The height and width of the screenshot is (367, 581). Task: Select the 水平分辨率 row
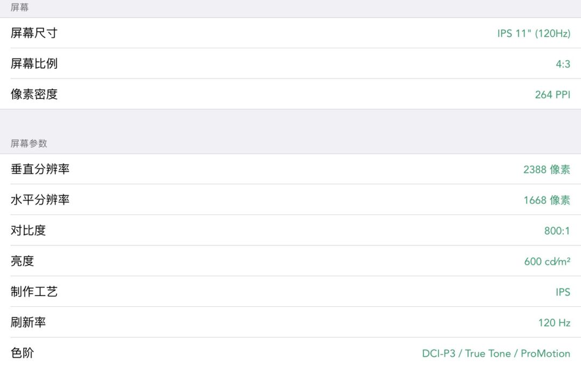[x=290, y=200]
